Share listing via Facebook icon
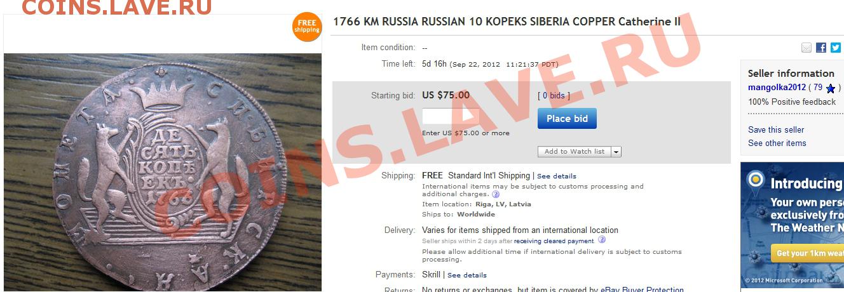844x292 pixels. point(821,48)
